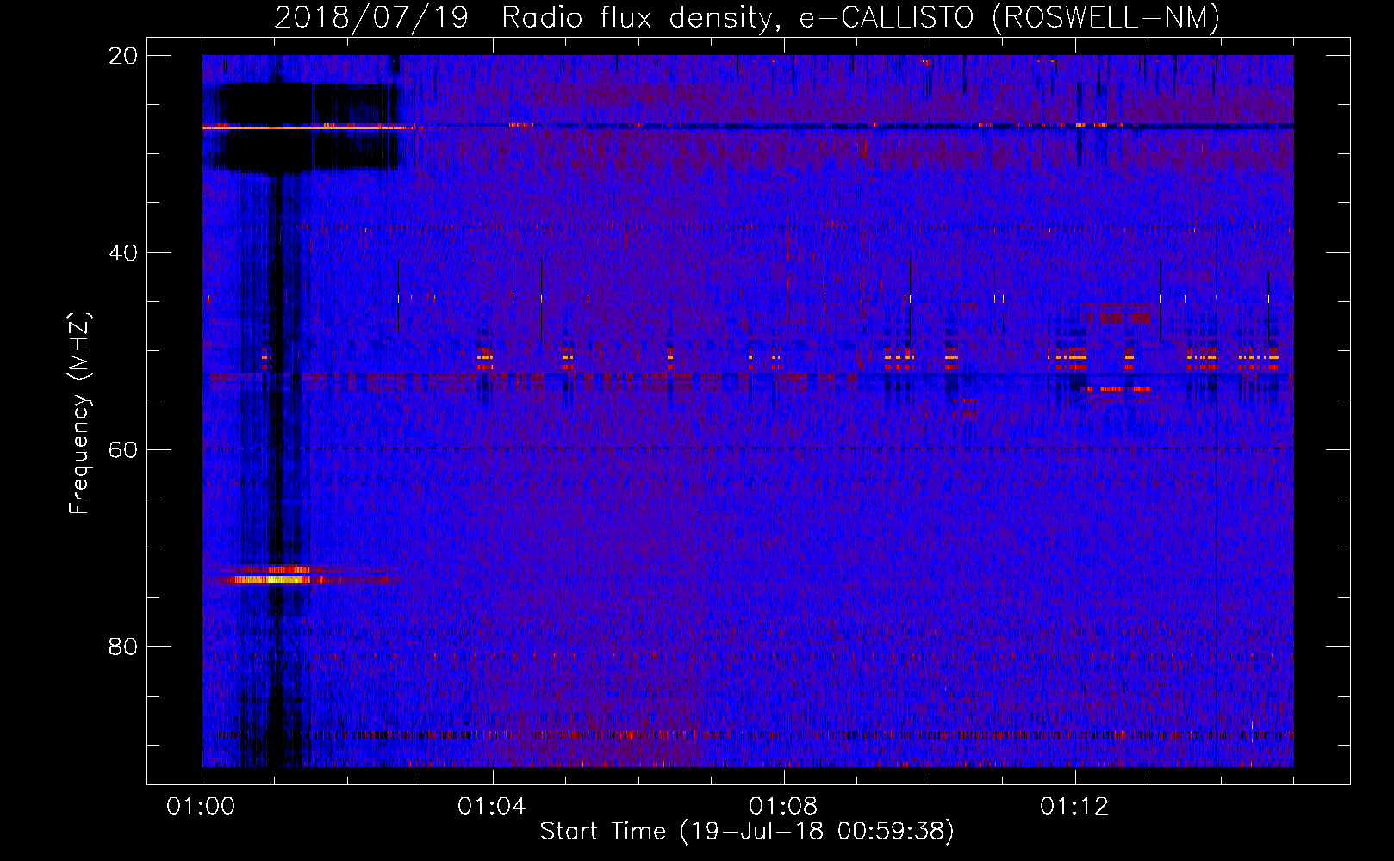Click the frequency tick label '40'

[x=123, y=253]
